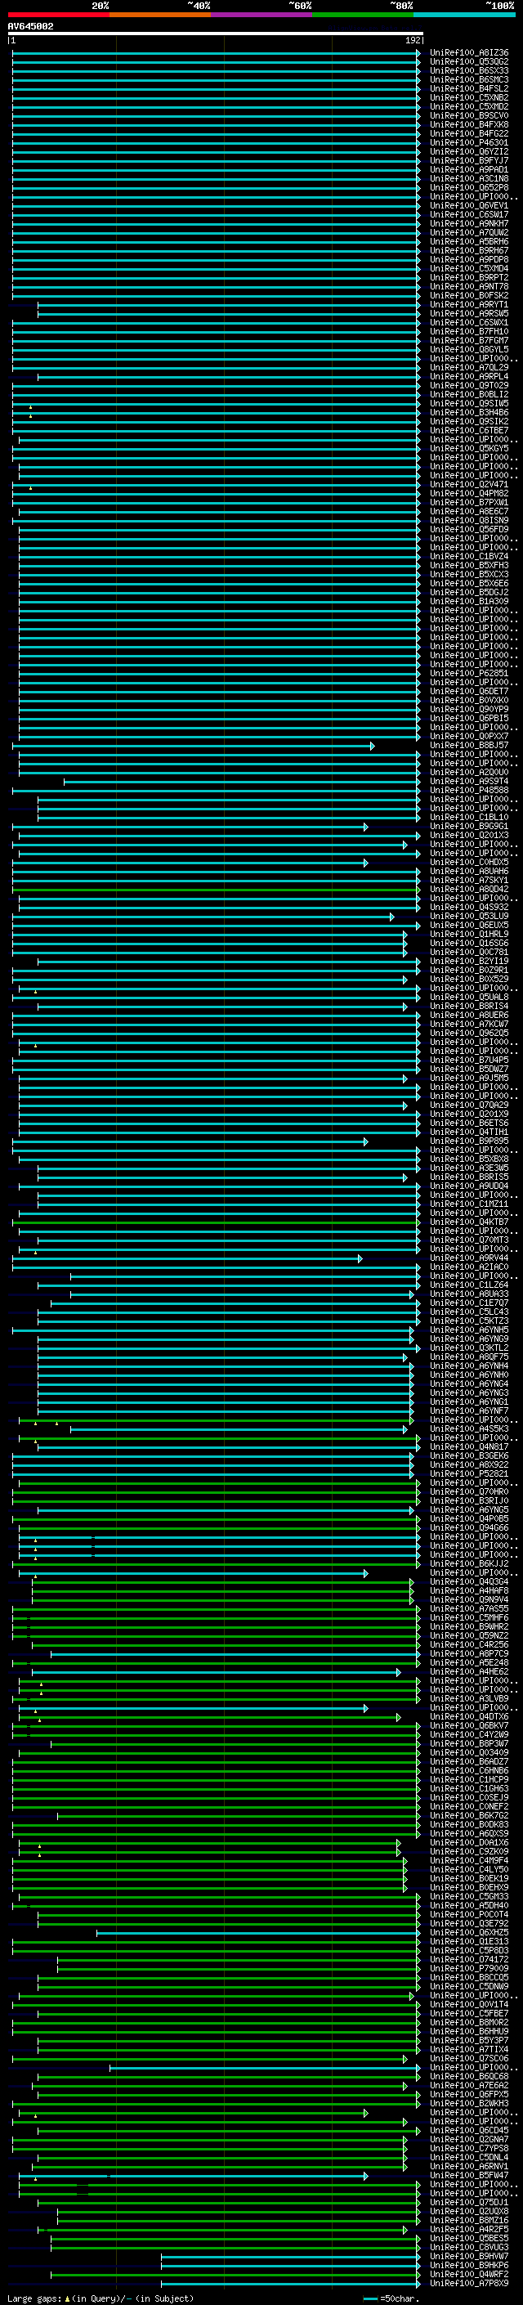
Task: Open hit UniRef100_B0FSK2
Action: pyautogui.click(x=469, y=295)
